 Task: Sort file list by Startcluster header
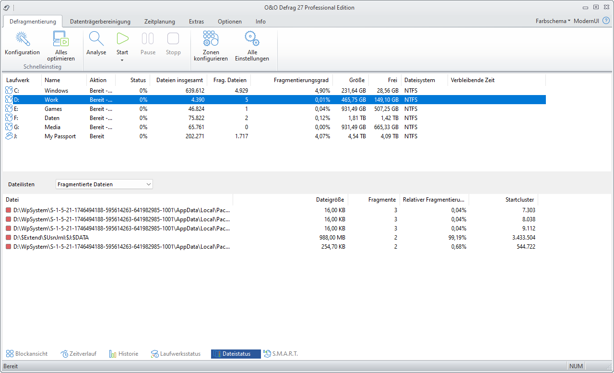pos(503,199)
